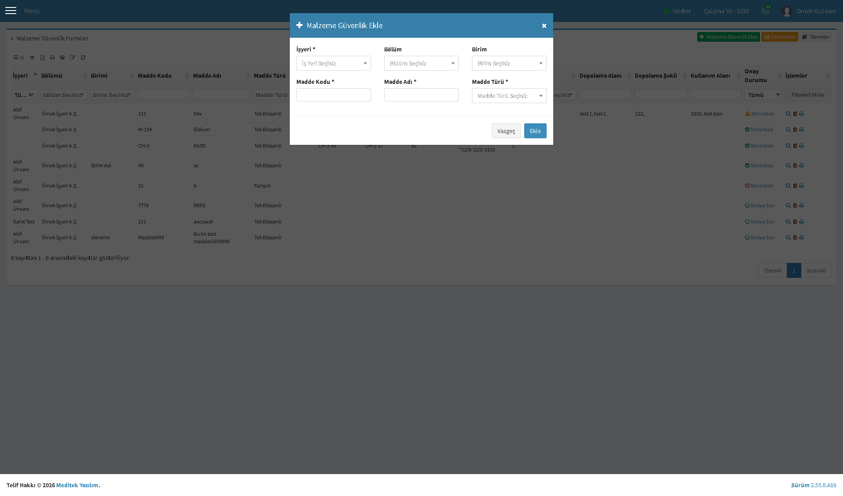Viewport: 843px width, 496px height.
Task: Click Çalışma Yılı : 2026 in top bar
Action: [726, 11]
